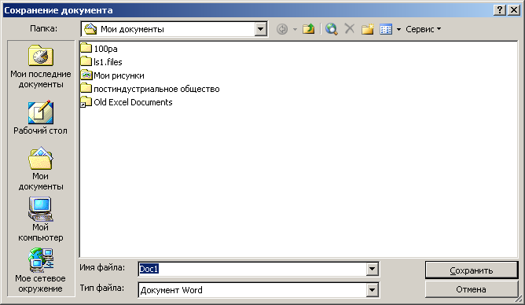Open Мой компьютер from the sidebar
The width and height of the screenshot is (525, 305).
(41, 219)
